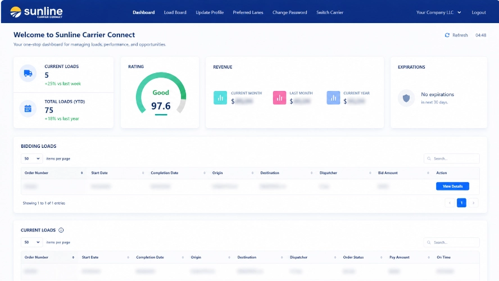Image resolution: width=499 pixels, height=281 pixels.
Task: Click the 'No expirations' text
Action: tap(437, 94)
